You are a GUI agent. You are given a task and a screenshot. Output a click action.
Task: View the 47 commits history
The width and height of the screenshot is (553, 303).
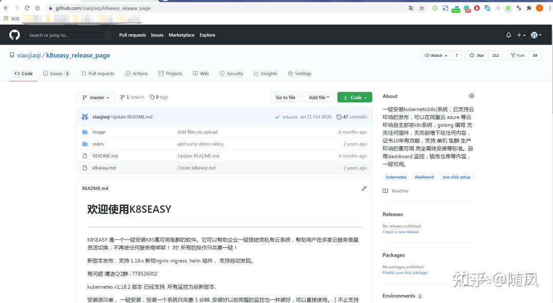click(351, 117)
